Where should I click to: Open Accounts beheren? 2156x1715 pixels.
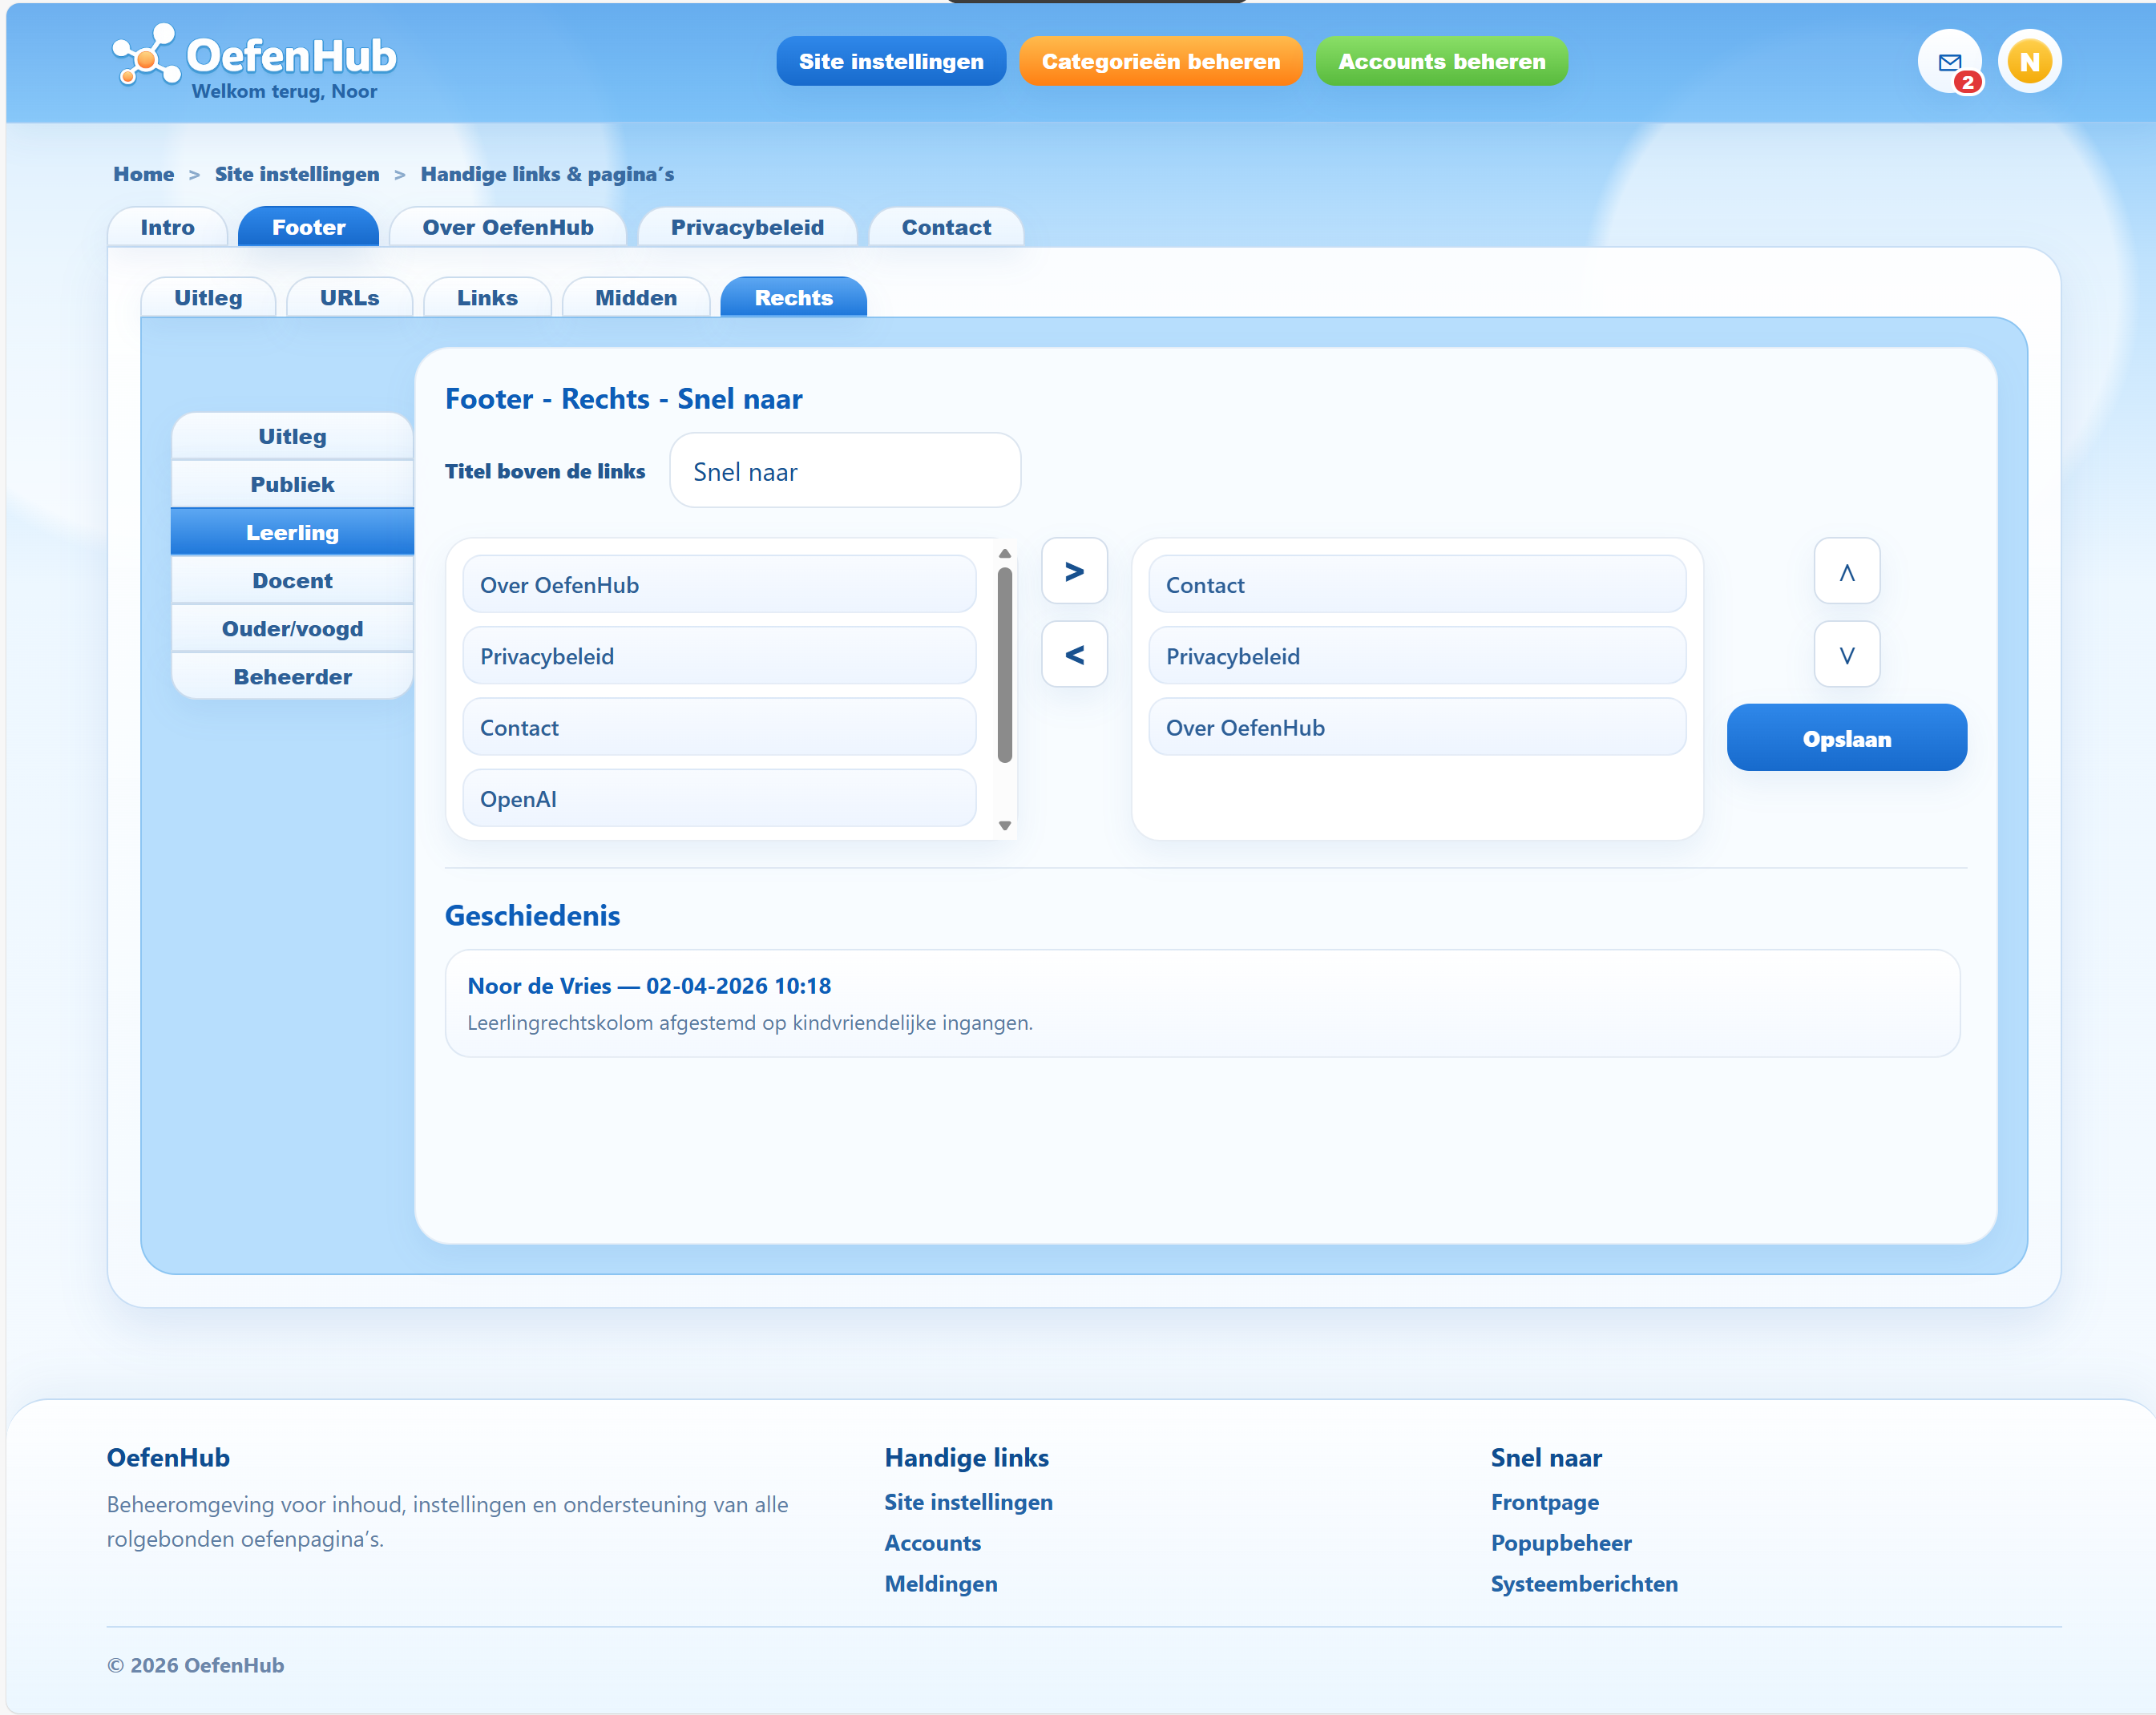[1441, 61]
